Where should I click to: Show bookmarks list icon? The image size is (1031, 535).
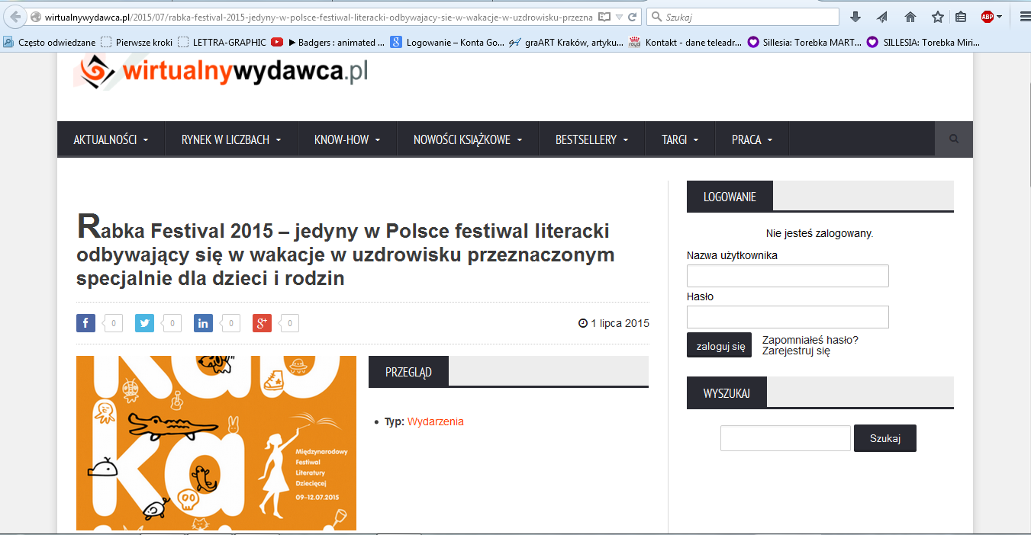tap(961, 17)
